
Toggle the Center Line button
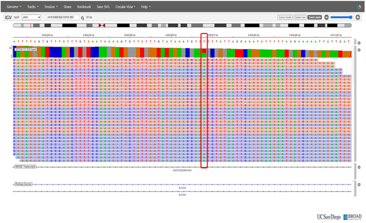coord(300,17)
